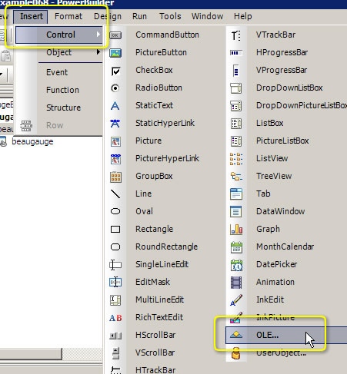Image resolution: width=347 pixels, height=374 pixels.
Task: Expand the Control submenu
Action: pyautogui.click(x=59, y=35)
